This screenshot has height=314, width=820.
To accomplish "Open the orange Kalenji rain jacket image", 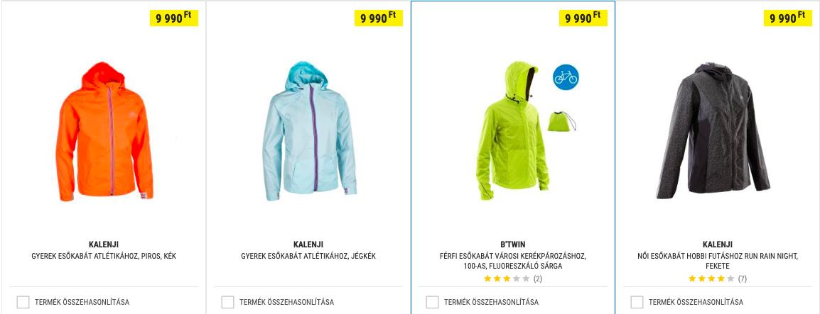I will (x=104, y=131).
